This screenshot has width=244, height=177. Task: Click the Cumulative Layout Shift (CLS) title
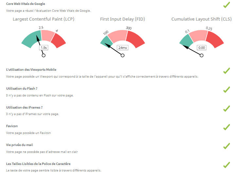(x=201, y=19)
